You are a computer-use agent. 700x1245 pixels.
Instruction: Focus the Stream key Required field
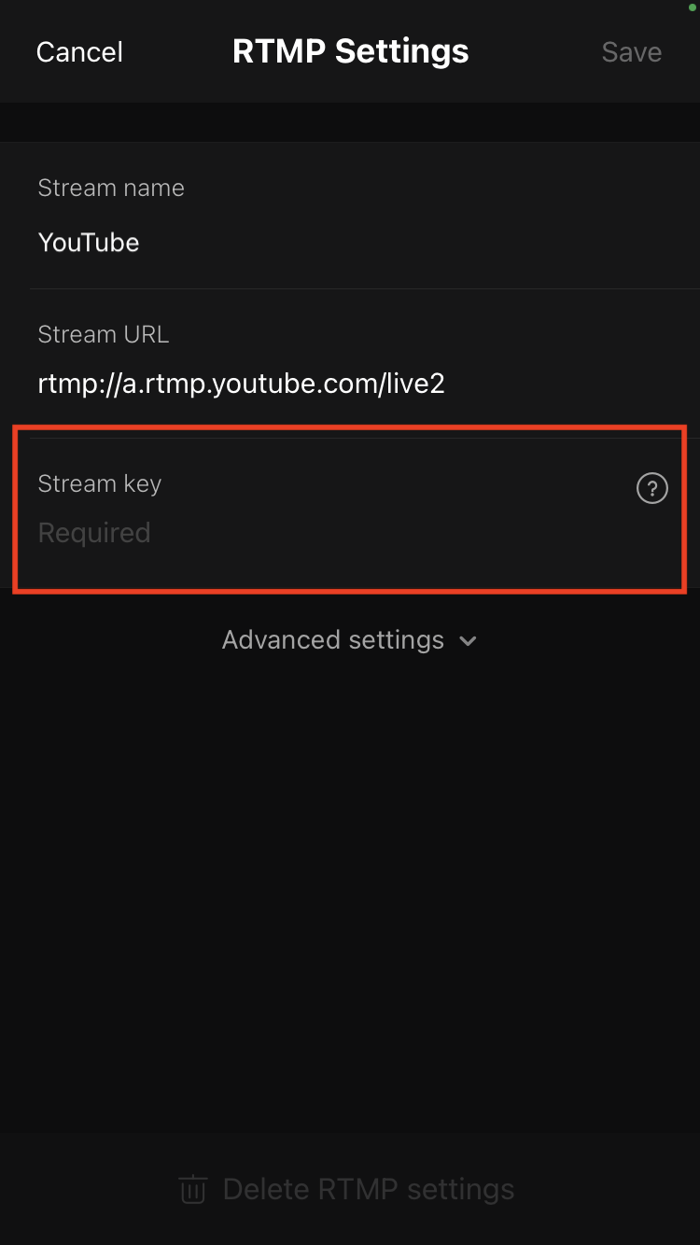pos(350,510)
